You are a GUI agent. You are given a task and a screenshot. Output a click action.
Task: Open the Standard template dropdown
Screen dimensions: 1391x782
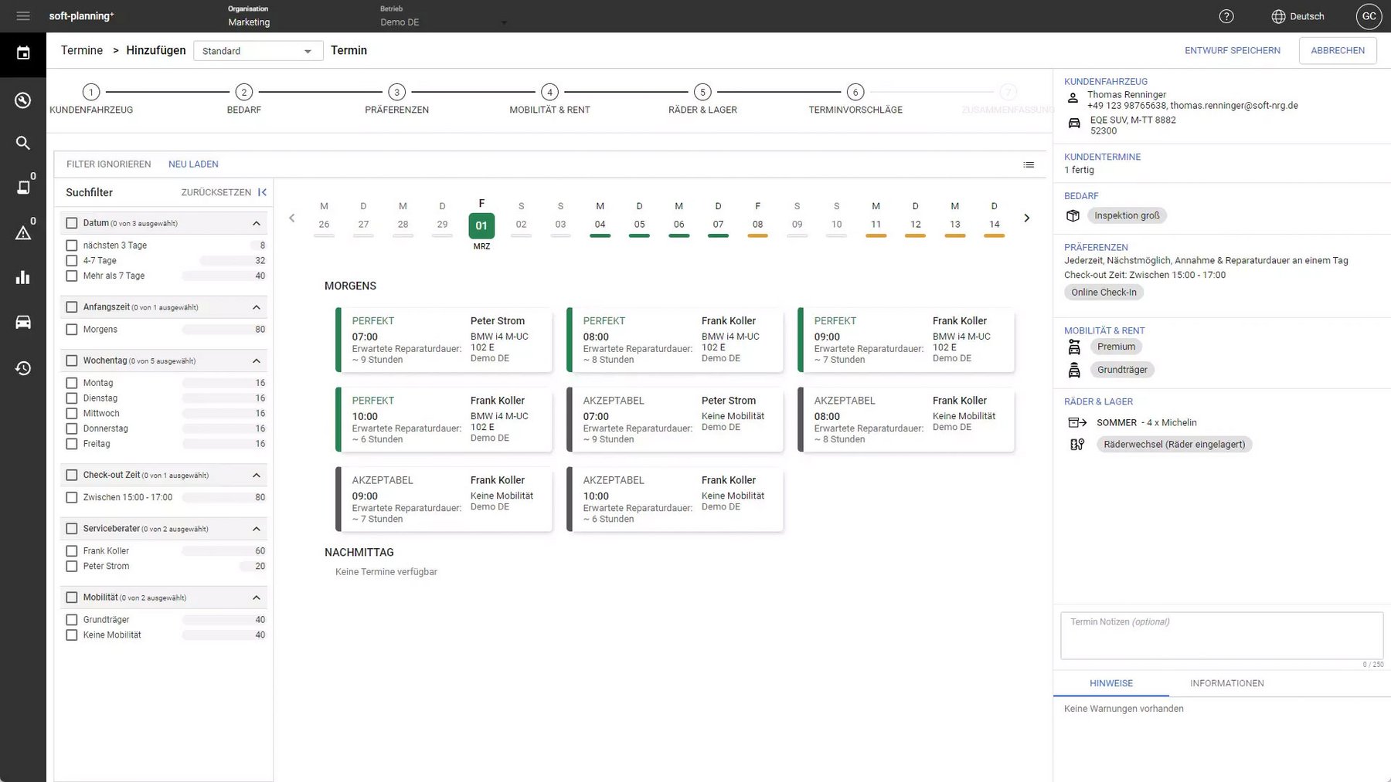pos(258,51)
